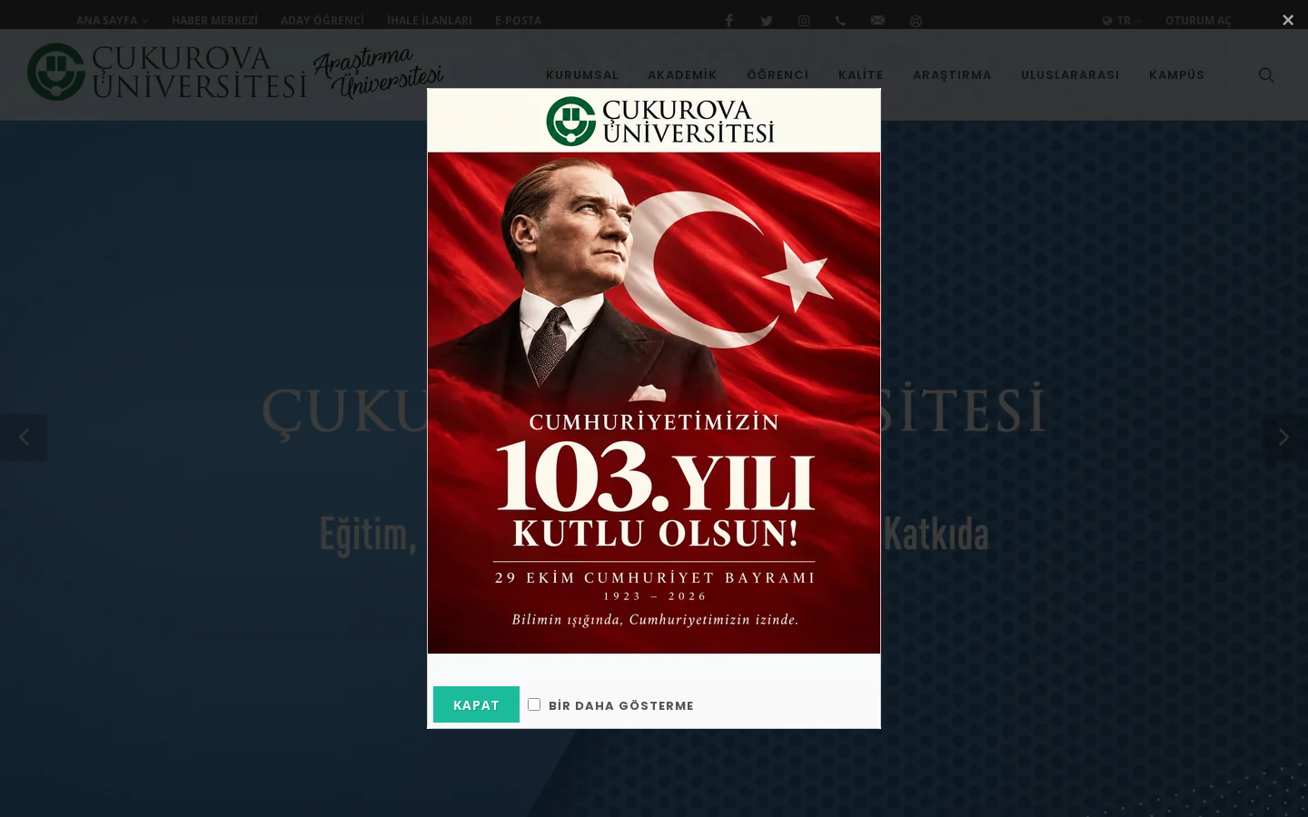Image resolution: width=1308 pixels, height=817 pixels.
Task: Click the envelope mail icon
Action: 877,20
